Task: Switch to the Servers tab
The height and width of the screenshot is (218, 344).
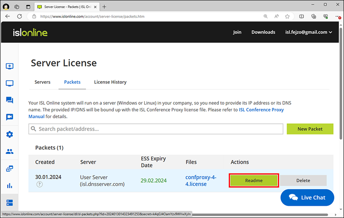Action: pyautogui.click(x=43, y=82)
